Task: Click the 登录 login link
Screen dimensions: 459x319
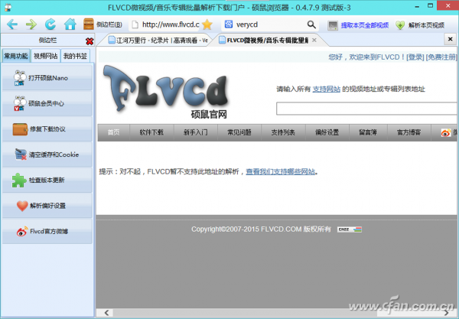Action: click(415, 57)
